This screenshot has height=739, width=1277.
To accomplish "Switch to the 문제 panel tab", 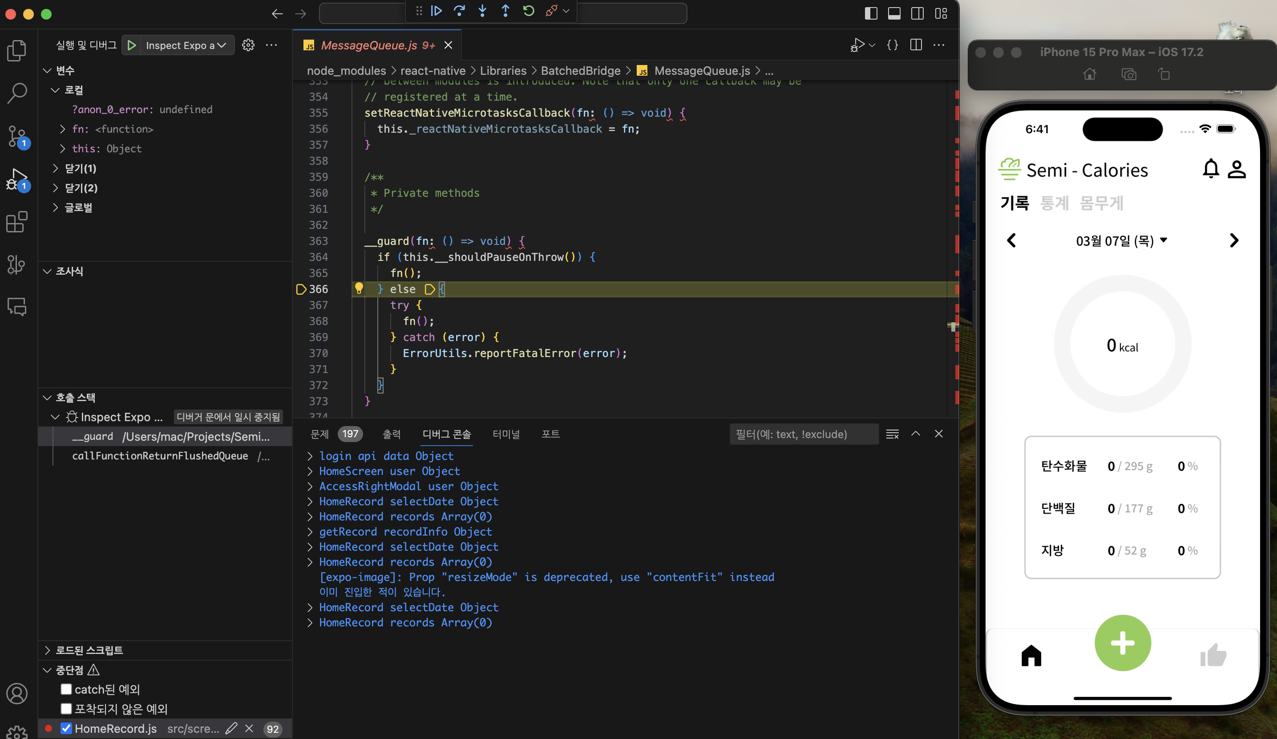I will pyautogui.click(x=319, y=434).
